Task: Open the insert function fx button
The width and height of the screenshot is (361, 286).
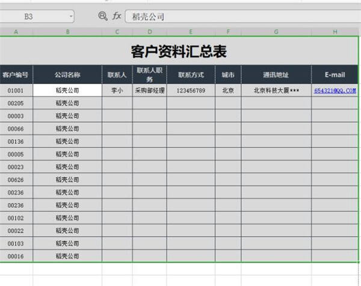Action: (117, 16)
